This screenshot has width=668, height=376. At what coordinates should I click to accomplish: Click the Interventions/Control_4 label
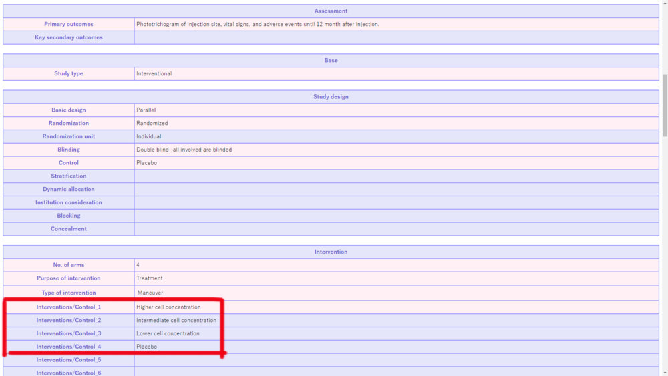(69, 347)
